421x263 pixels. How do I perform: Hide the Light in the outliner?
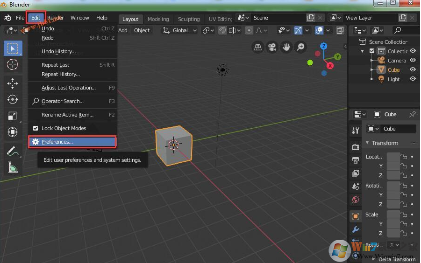[413, 79]
